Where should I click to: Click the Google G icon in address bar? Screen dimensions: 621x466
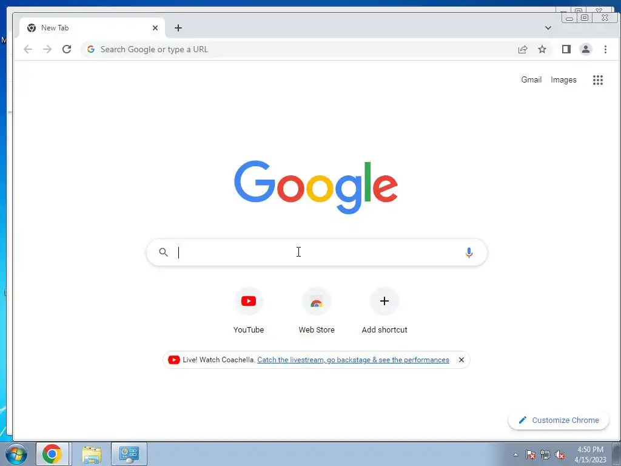click(91, 49)
